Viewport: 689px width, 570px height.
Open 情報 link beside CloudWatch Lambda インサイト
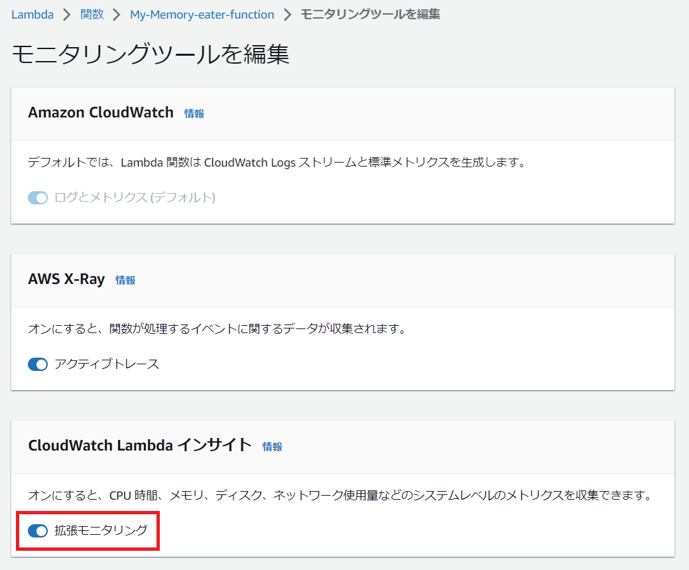click(x=272, y=447)
